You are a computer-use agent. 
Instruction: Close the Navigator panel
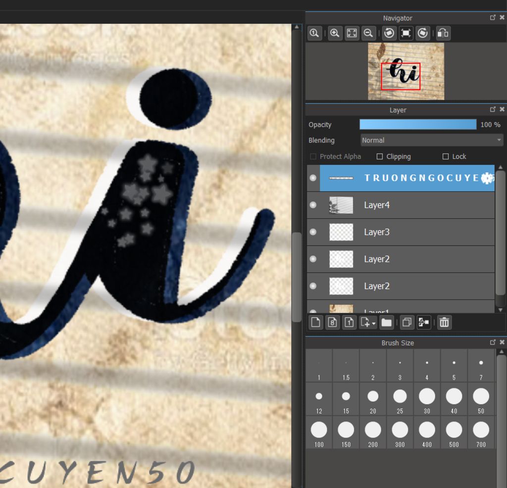(x=502, y=17)
